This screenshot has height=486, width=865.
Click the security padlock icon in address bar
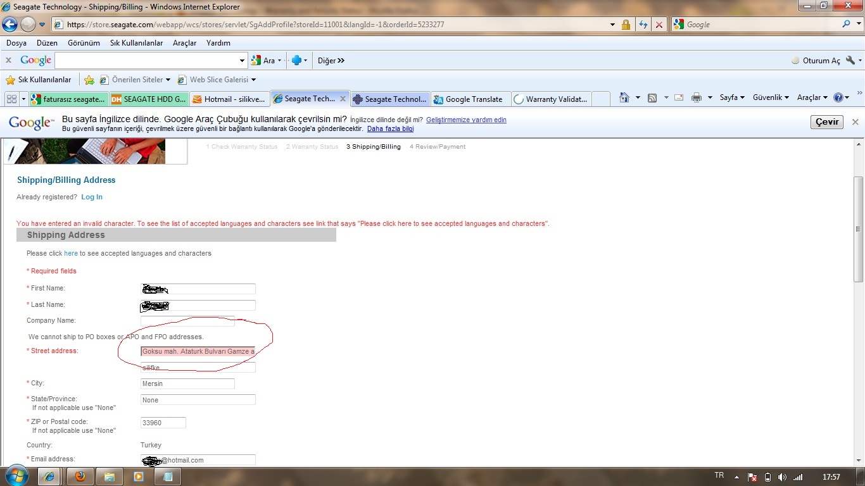tap(626, 25)
